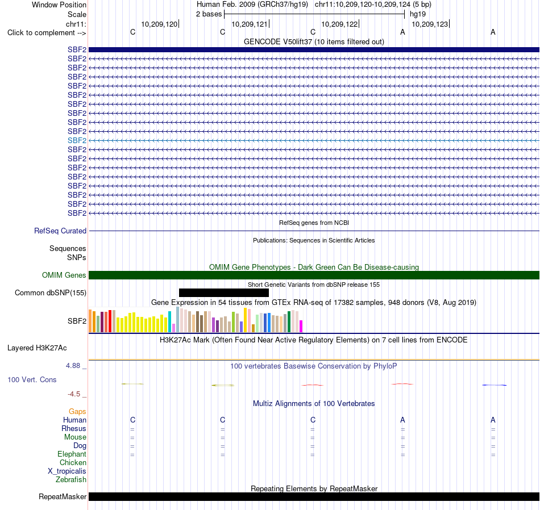
Task: Click the black dbSNP variant block
Action: click(224, 293)
